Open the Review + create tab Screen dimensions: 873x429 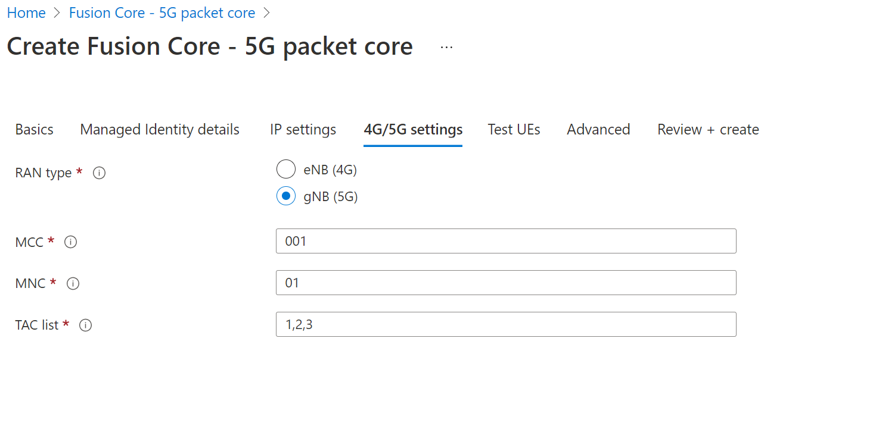coord(708,130)
